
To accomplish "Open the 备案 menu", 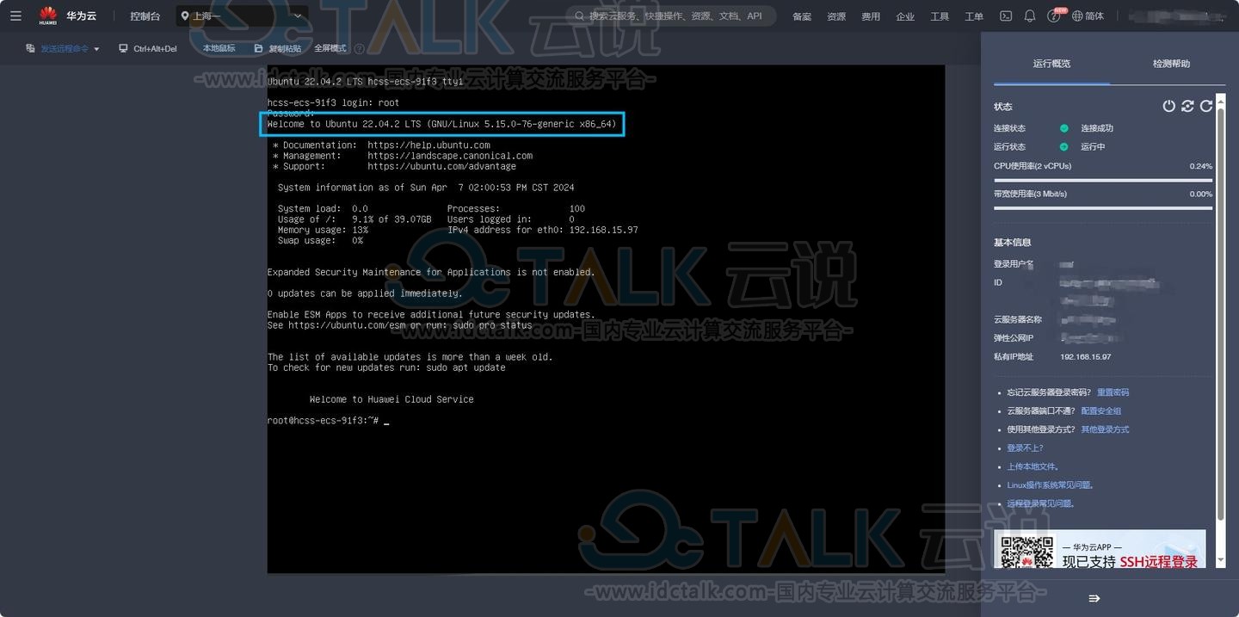I will click(x=802, y=16).
